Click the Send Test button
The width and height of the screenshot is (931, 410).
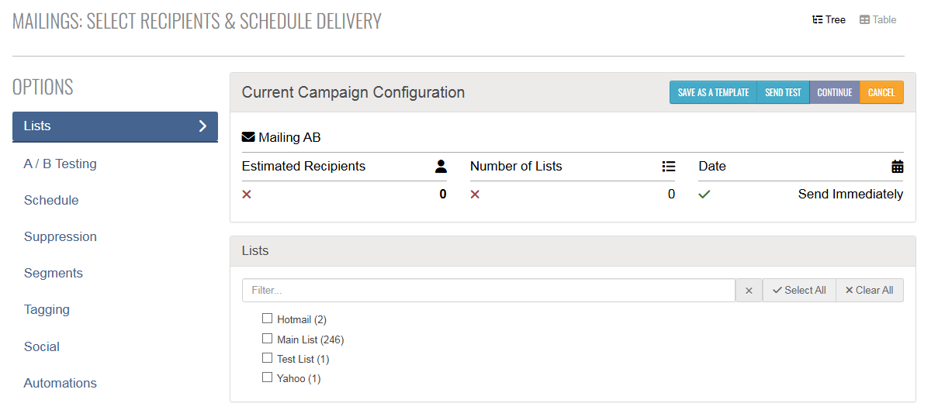[x=783, y=92]
